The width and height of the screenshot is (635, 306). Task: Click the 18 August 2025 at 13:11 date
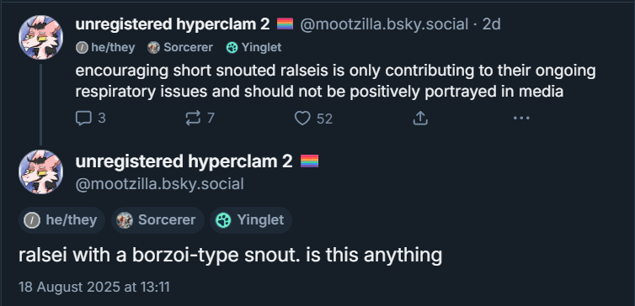tap(94, 287)
